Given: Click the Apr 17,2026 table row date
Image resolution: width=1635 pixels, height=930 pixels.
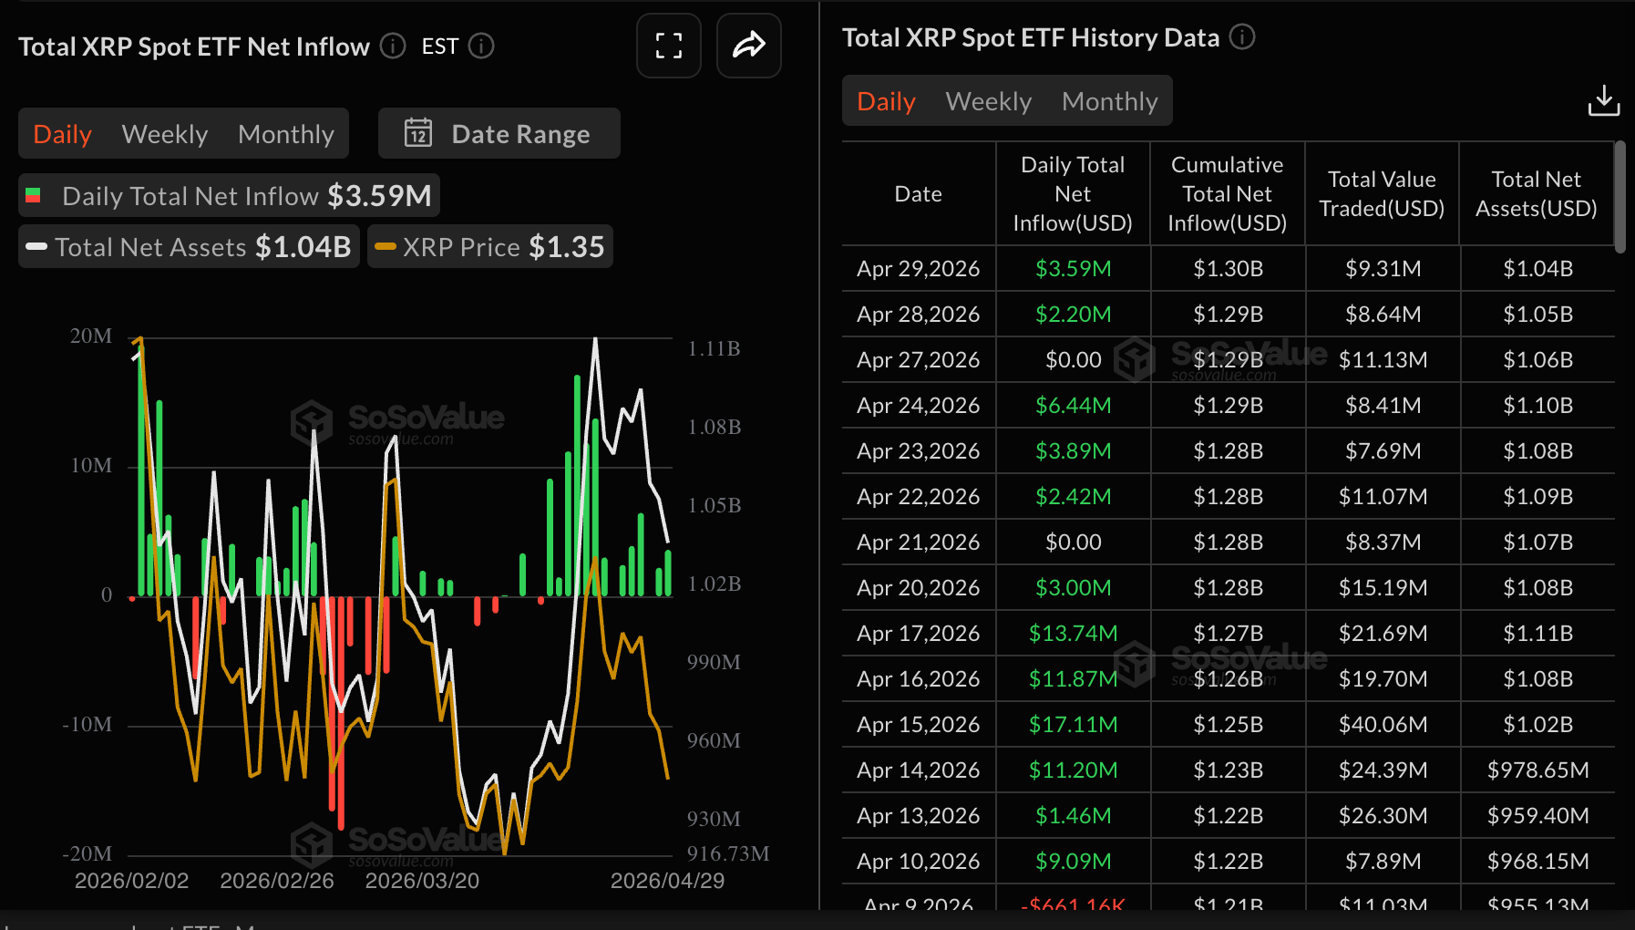Looking at the screenshot, I should [918, 634].
